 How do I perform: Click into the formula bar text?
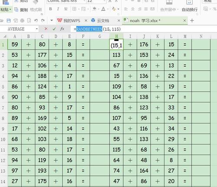[97, 29]
